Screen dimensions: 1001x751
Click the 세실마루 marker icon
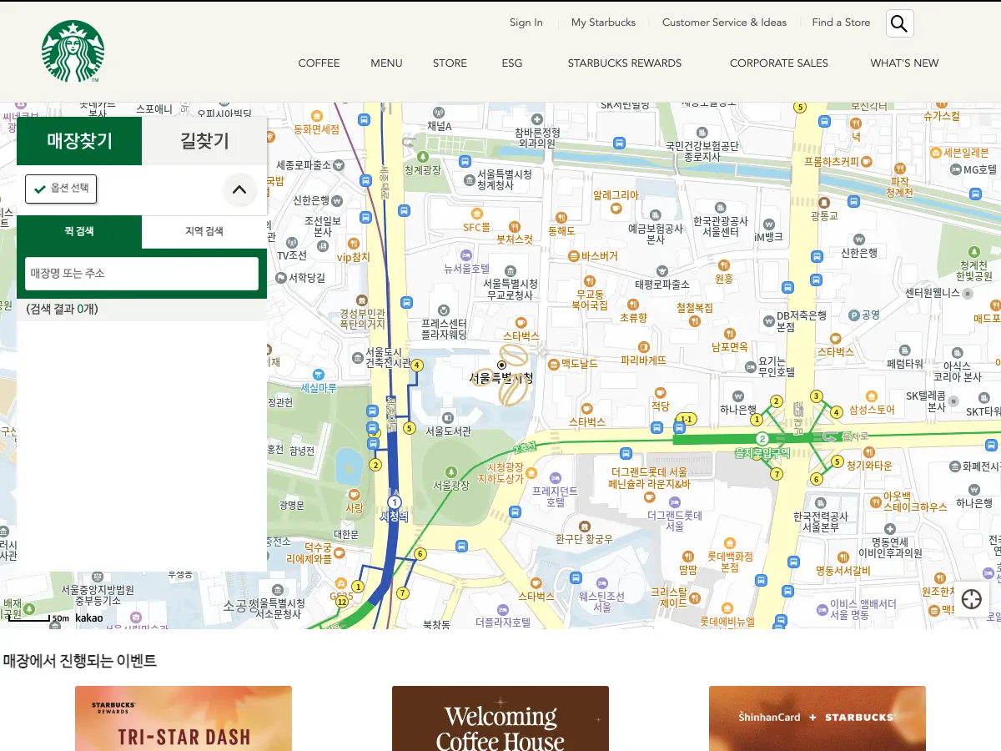click(x=318, y=374)
